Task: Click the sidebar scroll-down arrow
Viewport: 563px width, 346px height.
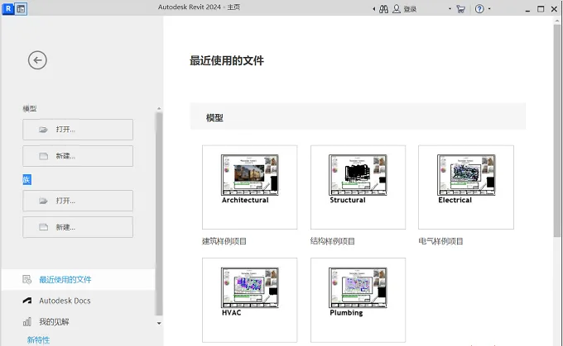Action: pyautogui.click(x=159, y=324)
